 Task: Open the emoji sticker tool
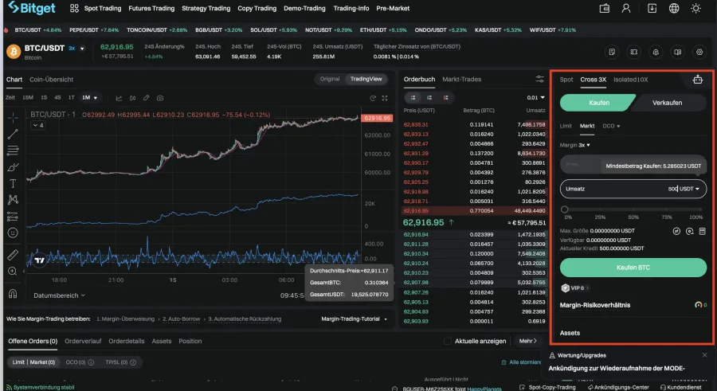12,233
